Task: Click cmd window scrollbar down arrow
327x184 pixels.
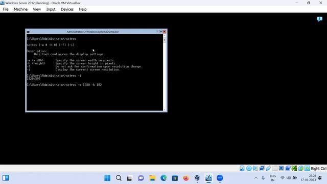Action: (165, 109)
